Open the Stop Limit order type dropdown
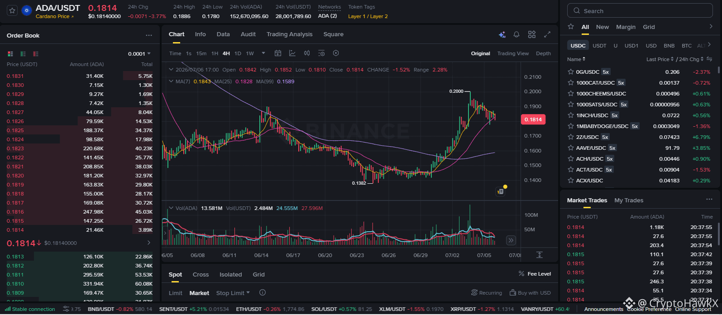The height and width of the screenshot is (315, 722). (233, 293)
